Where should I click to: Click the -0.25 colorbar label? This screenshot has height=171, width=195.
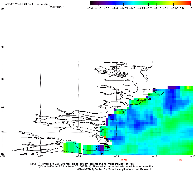141,8
